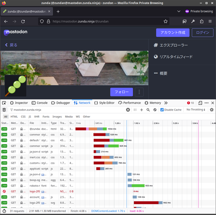Open Network panel settings gear
Image resolution: width=216 pixels, height=215 pixels.
coord(212,110)
